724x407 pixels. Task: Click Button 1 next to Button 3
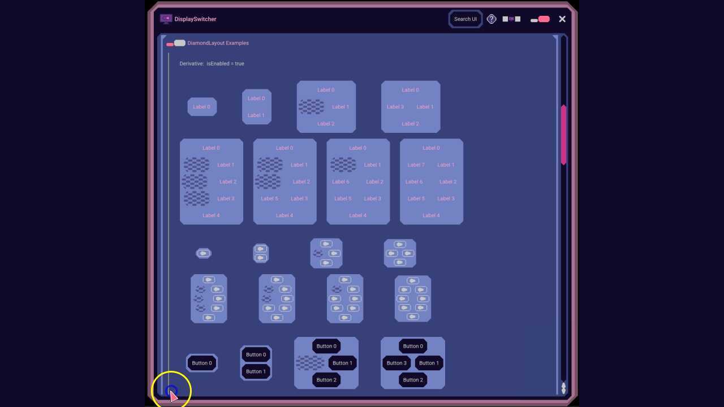[429, 363]
